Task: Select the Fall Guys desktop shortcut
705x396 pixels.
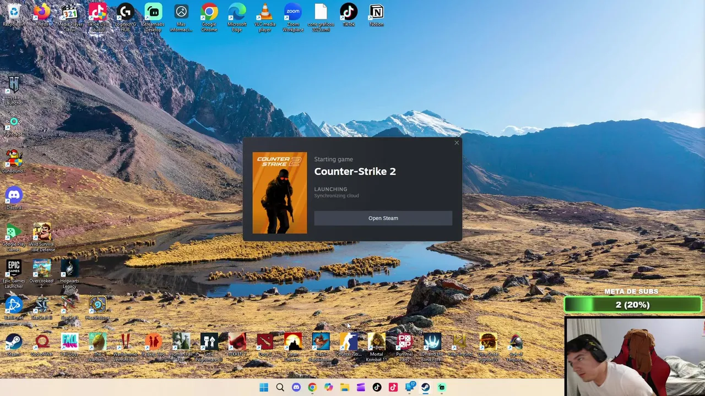Action: [69, 345]
